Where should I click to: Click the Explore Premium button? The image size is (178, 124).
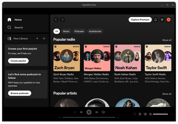[140, 20]
